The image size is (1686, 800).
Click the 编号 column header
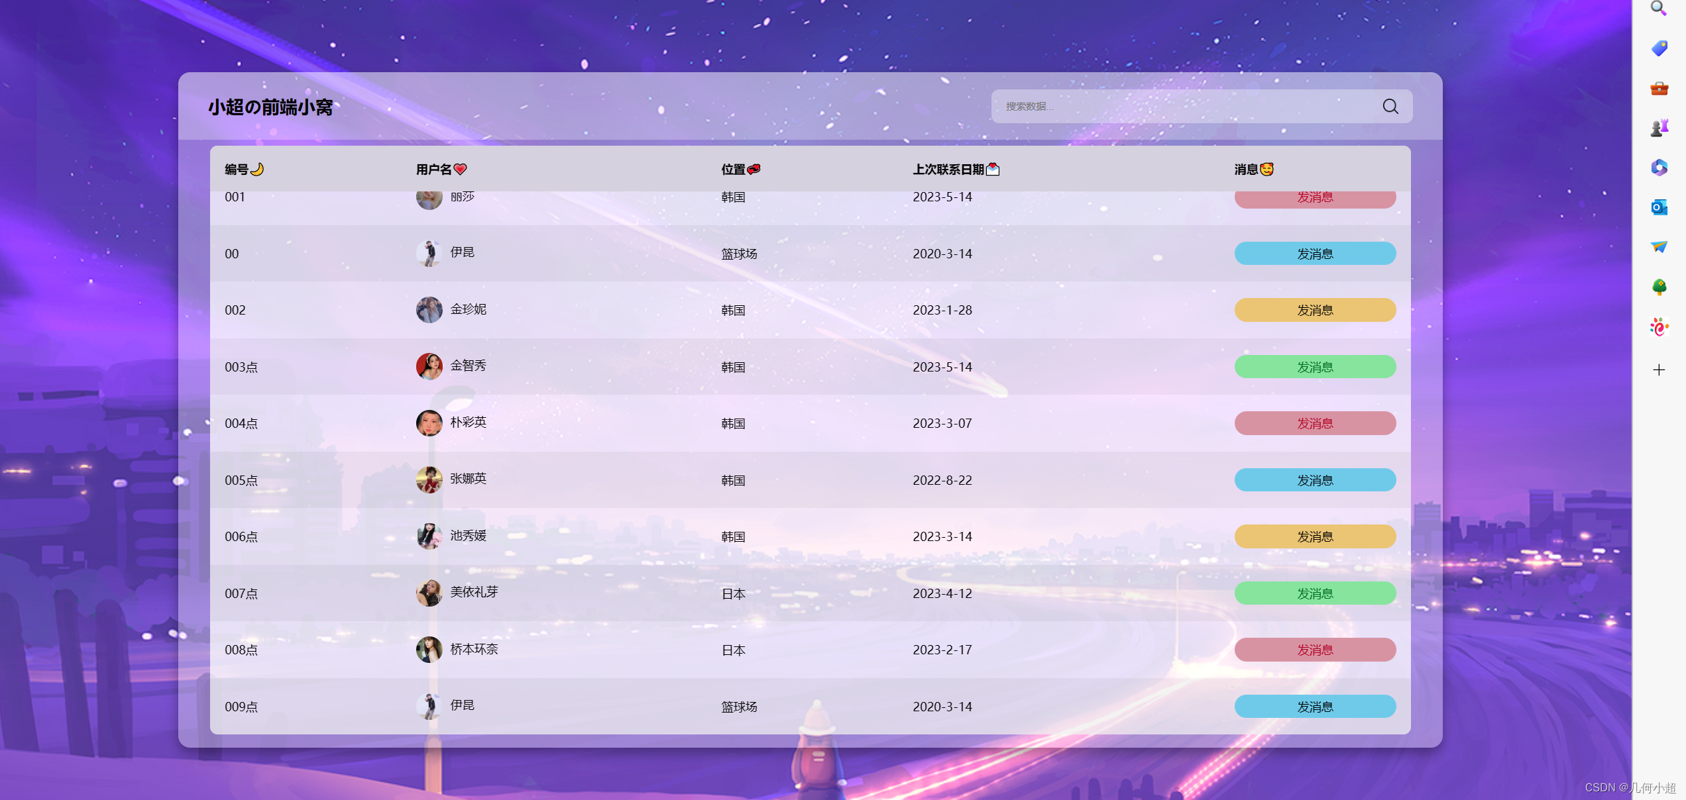click(244, 170)
